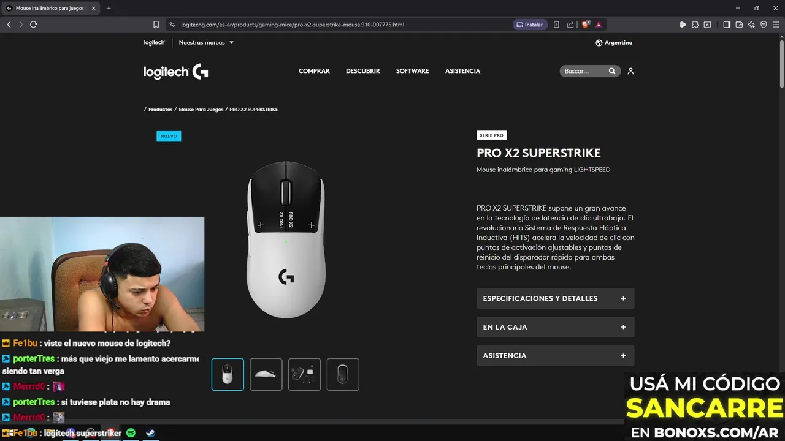Click the share icon in address bar
The image size is (785, 441).
[570, 24]
